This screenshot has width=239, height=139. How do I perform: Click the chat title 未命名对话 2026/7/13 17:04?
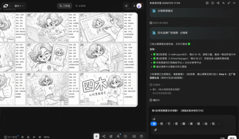(x=165, y=3)
